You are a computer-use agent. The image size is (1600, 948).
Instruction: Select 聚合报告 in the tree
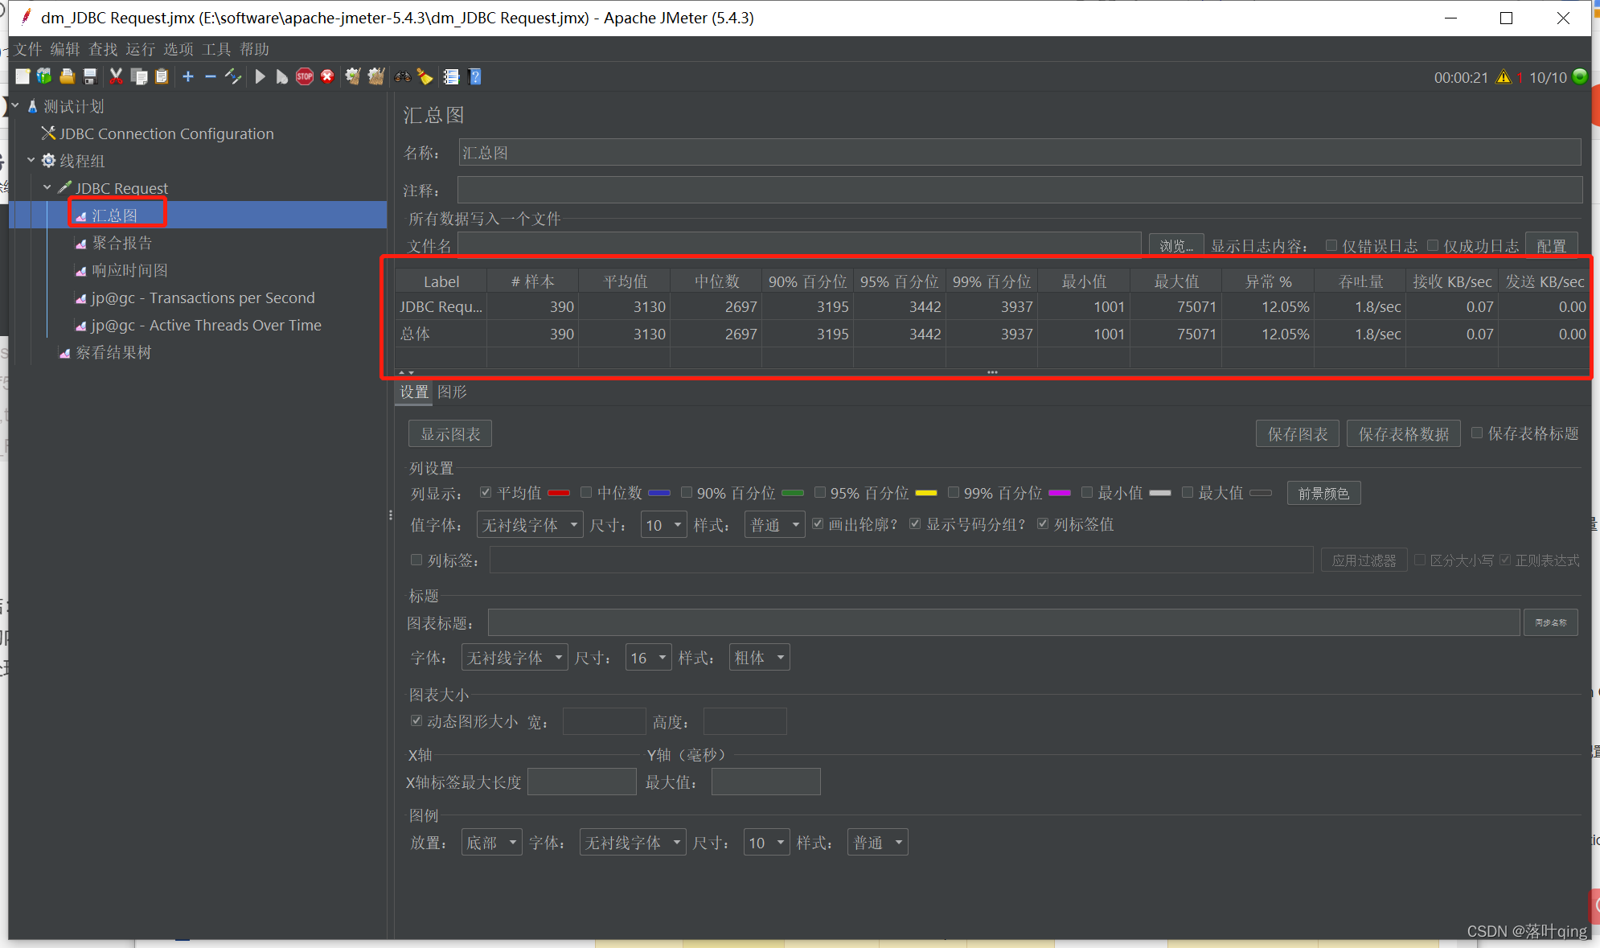tap(121, 243)
